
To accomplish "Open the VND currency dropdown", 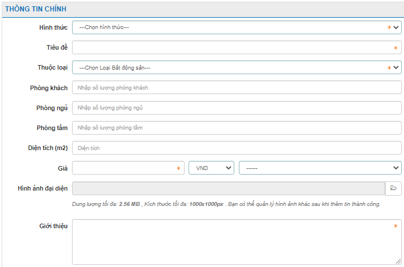I will 211,168.
